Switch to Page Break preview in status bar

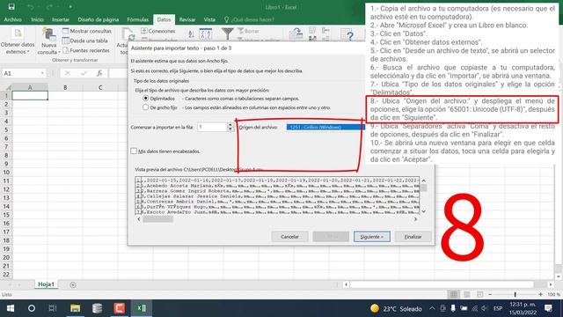(x=480, y=295)
